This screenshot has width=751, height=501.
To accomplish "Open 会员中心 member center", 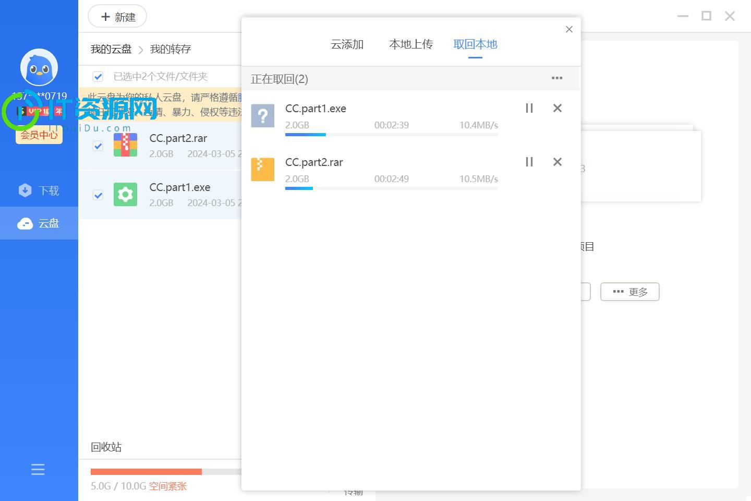I will 39,135.
